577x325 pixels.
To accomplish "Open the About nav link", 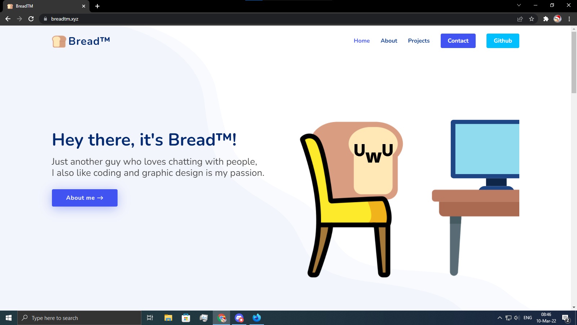I will tap(389, 41).
